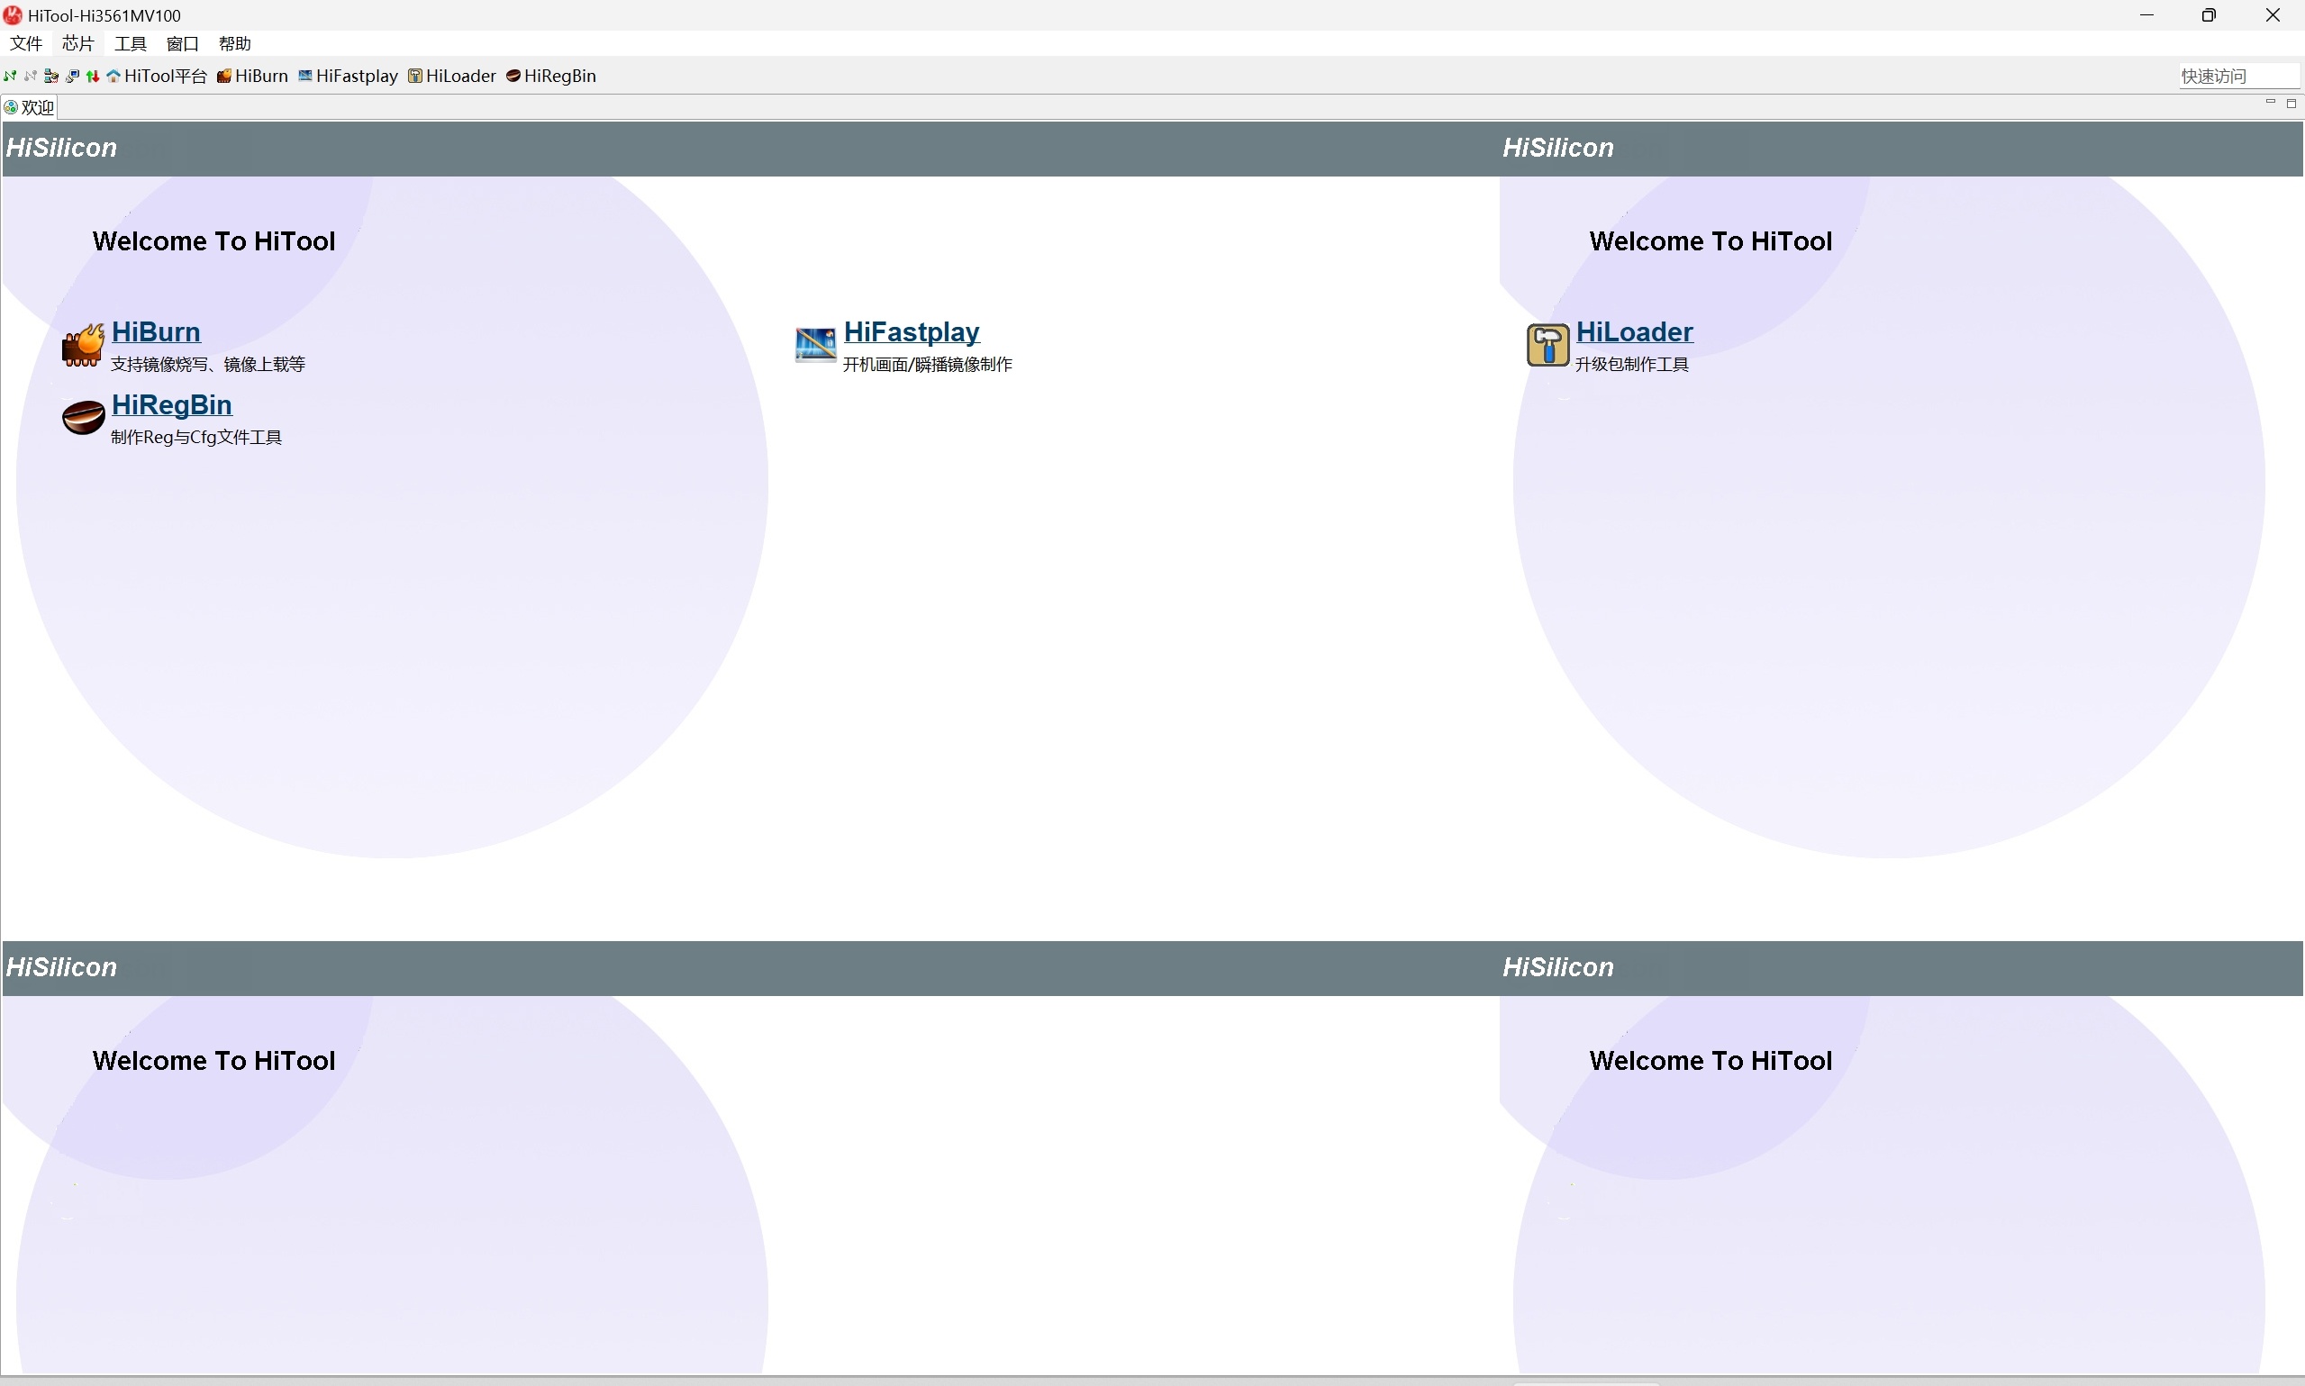
Task: Click the large HiBurn flame icon on welcome page
Action: 83,345
